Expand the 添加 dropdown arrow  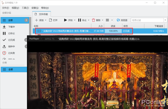coord(46,20)
